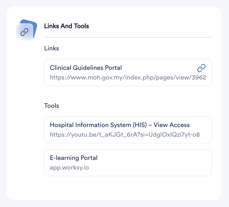Click the link icon tile next to Links And Tools

[x=24, y=32]
